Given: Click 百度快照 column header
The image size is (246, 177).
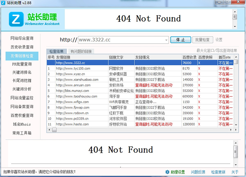Looking at the screenshot, I should [x=207, y=57].
